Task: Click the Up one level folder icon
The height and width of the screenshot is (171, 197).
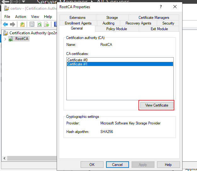Action: coord(22,24)
